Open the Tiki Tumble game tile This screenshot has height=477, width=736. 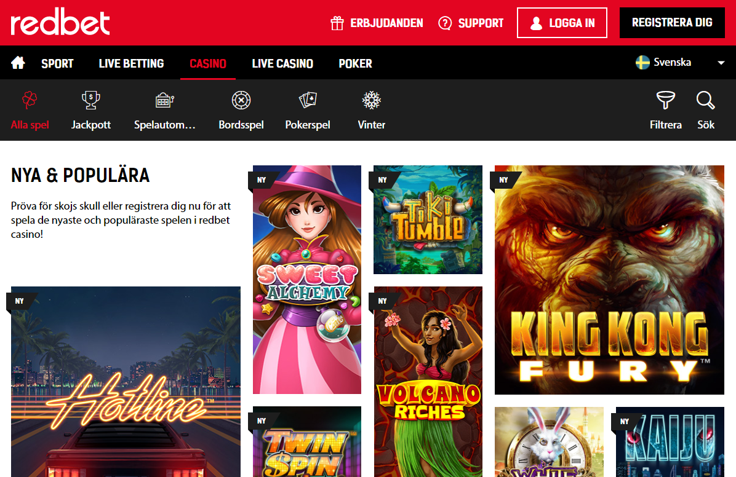[x=428, y=219]
